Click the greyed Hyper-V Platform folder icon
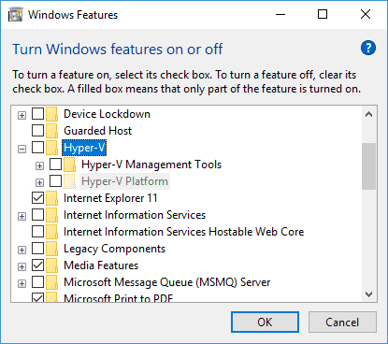The image size is (388, 344). [69, 181]
